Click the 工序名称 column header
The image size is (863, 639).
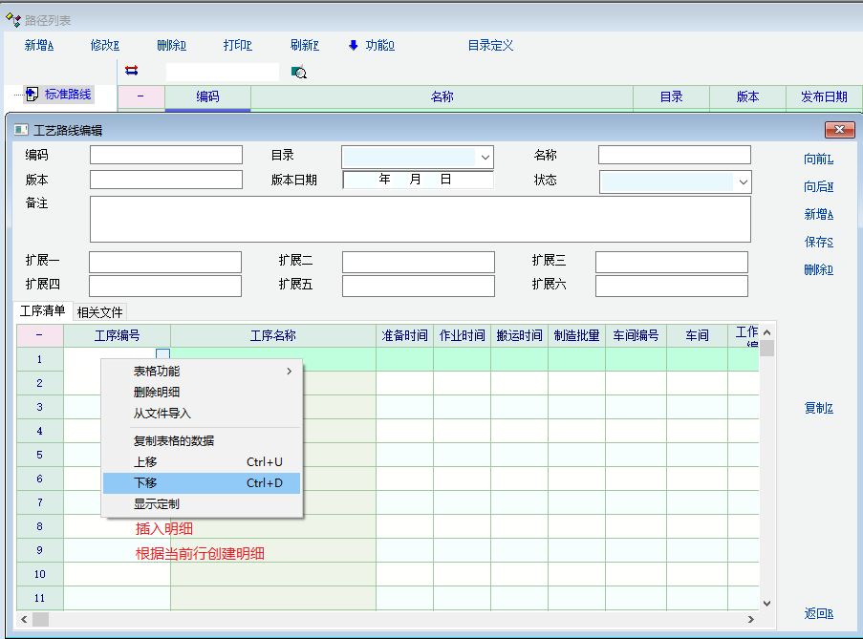[x=272, y=335]
